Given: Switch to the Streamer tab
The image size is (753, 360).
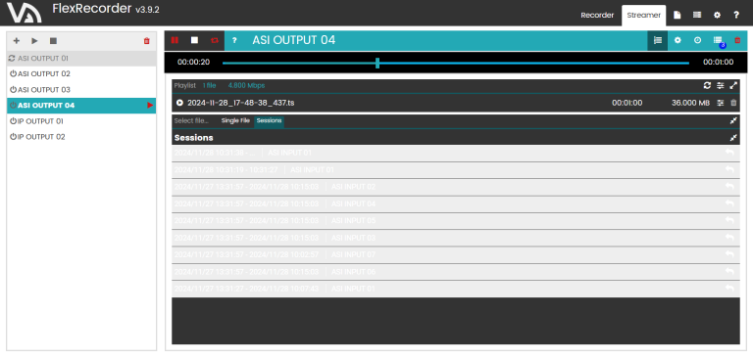Looking at the screenshot, I should [x=643, y=15].
